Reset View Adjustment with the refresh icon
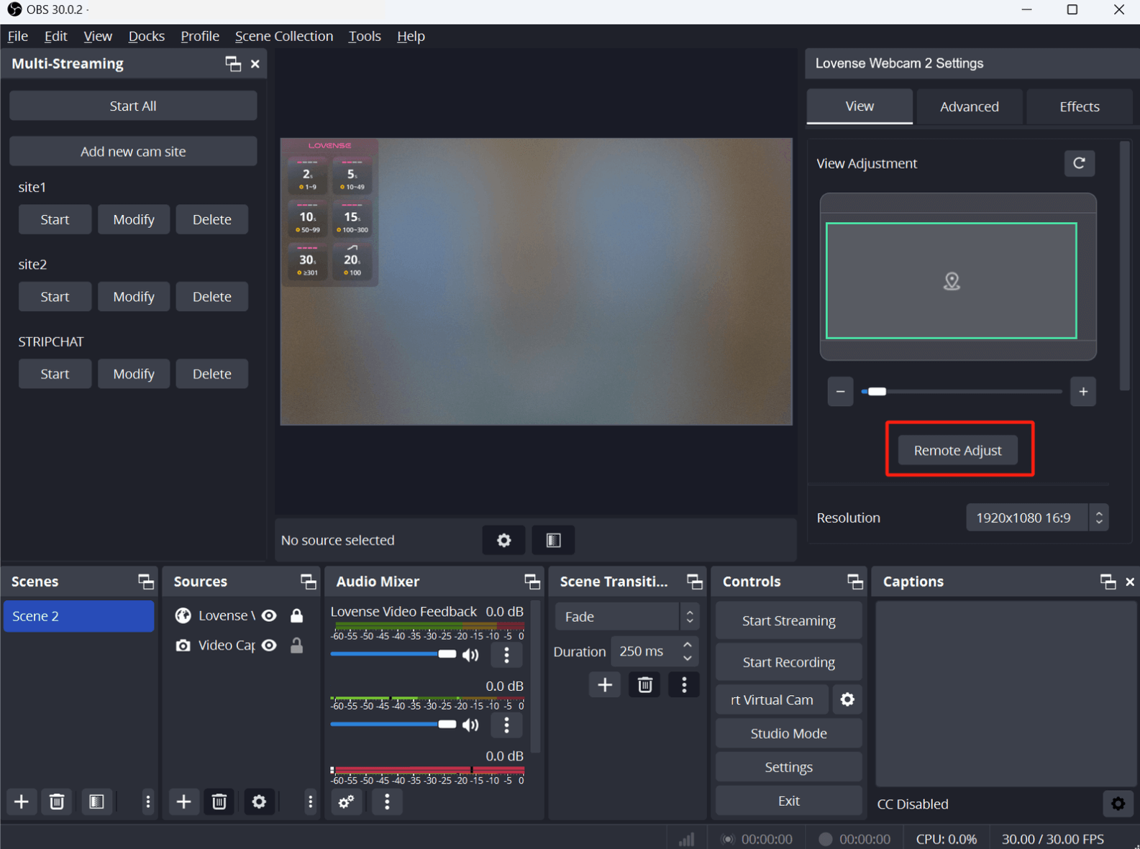This screenshot has width=1140, height=849. click(1079, 163)
